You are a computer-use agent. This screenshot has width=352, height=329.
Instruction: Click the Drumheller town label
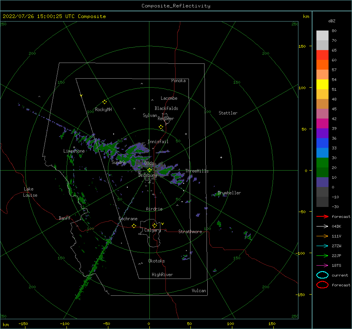229,193
